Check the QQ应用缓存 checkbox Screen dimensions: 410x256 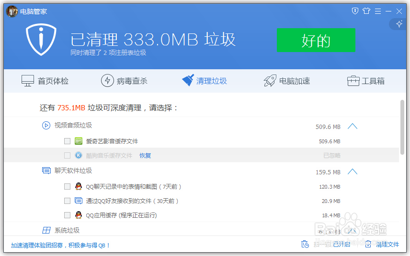click(x=67, y=215)
